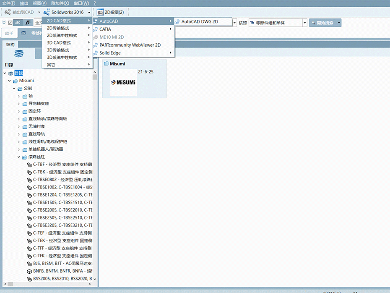
Task: Click the Solid Edge format icon
Action: (95, 53)
